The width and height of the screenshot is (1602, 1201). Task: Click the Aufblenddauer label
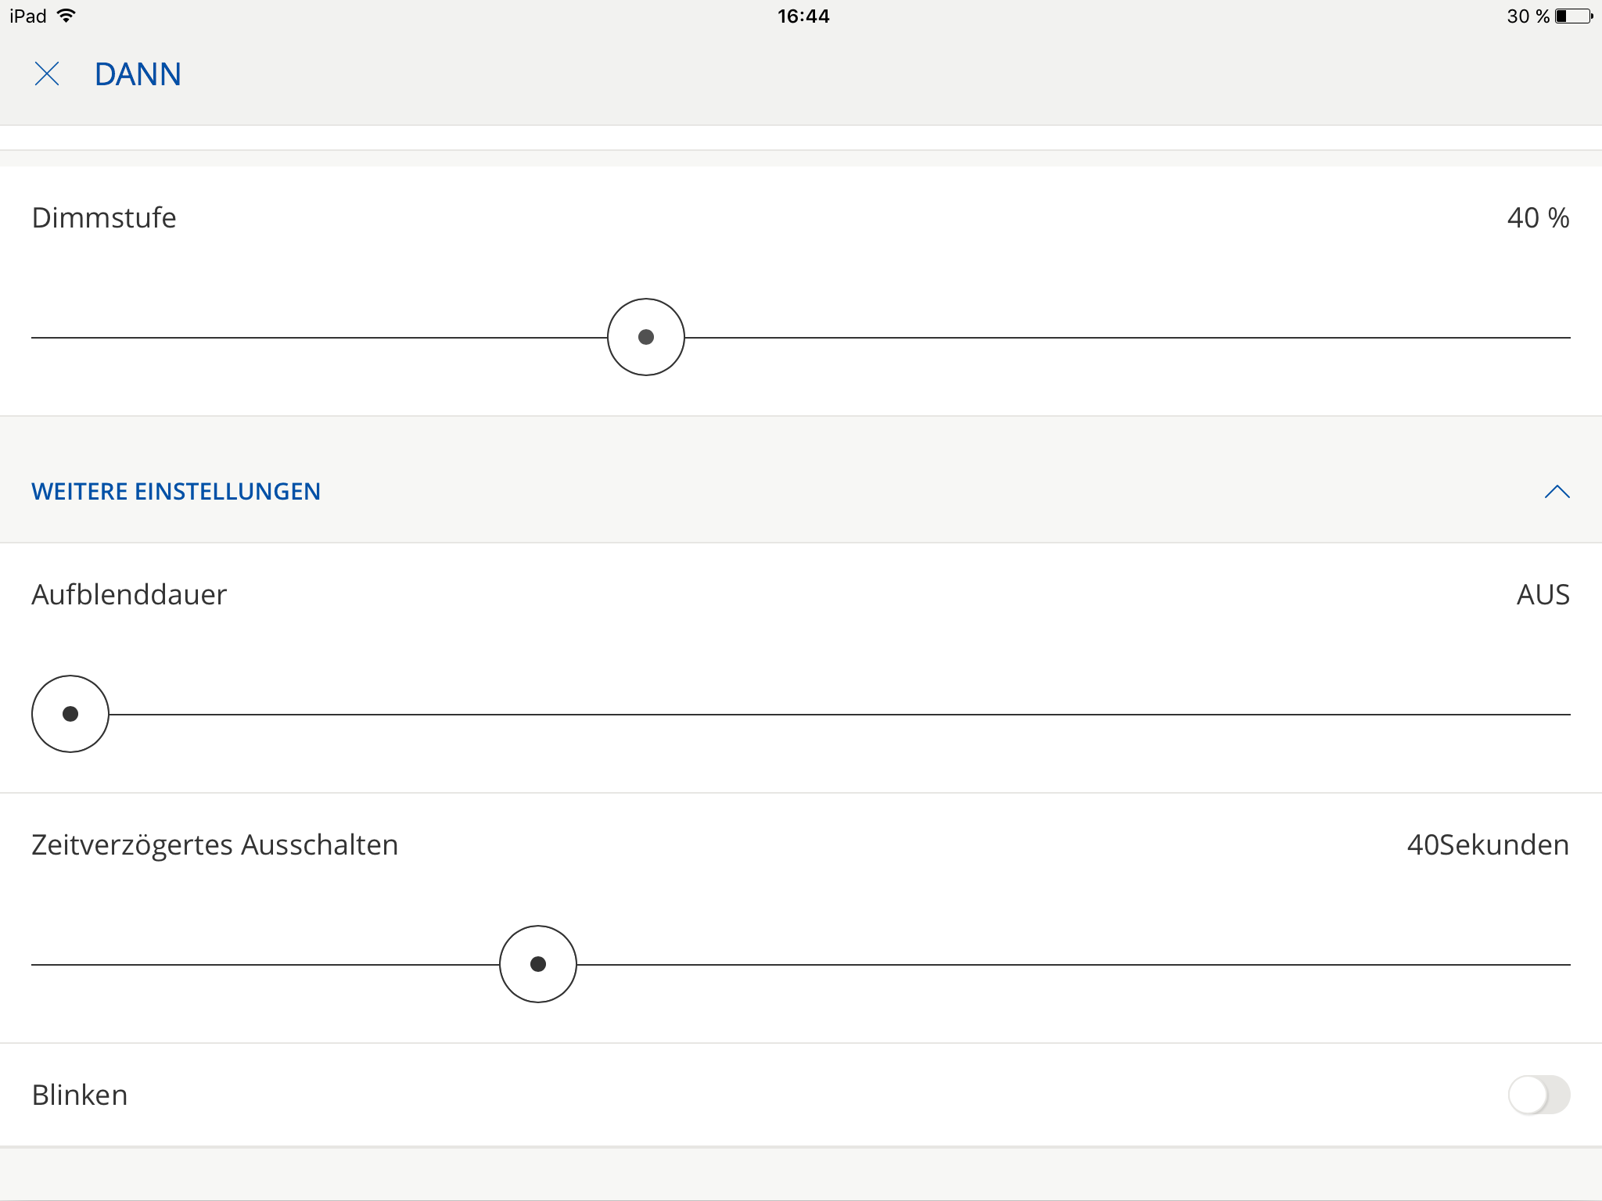129,595
